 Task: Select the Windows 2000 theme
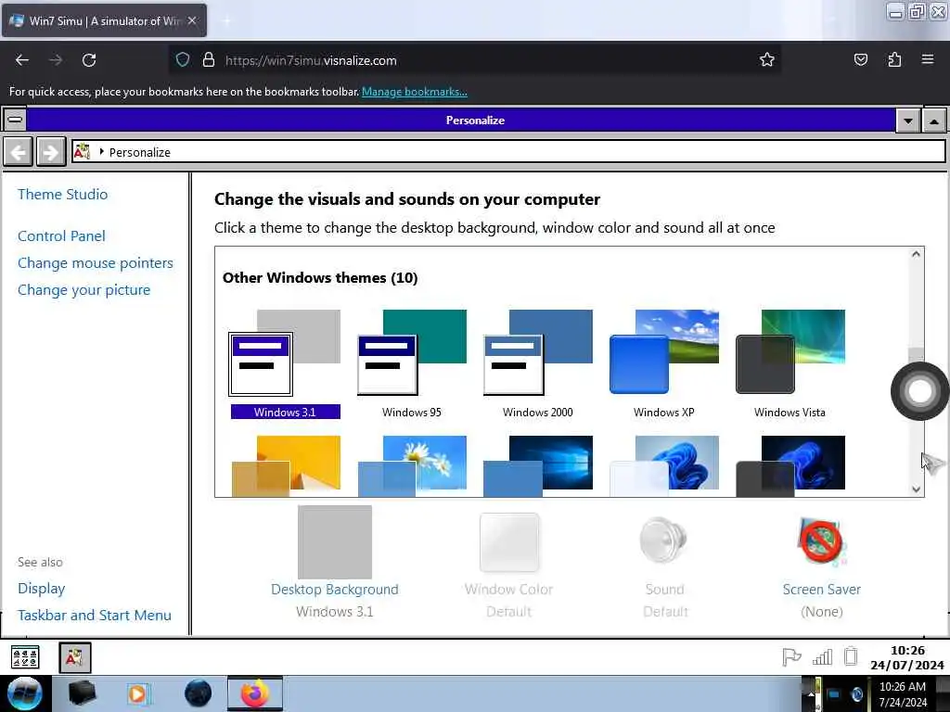tap(537, 363)
